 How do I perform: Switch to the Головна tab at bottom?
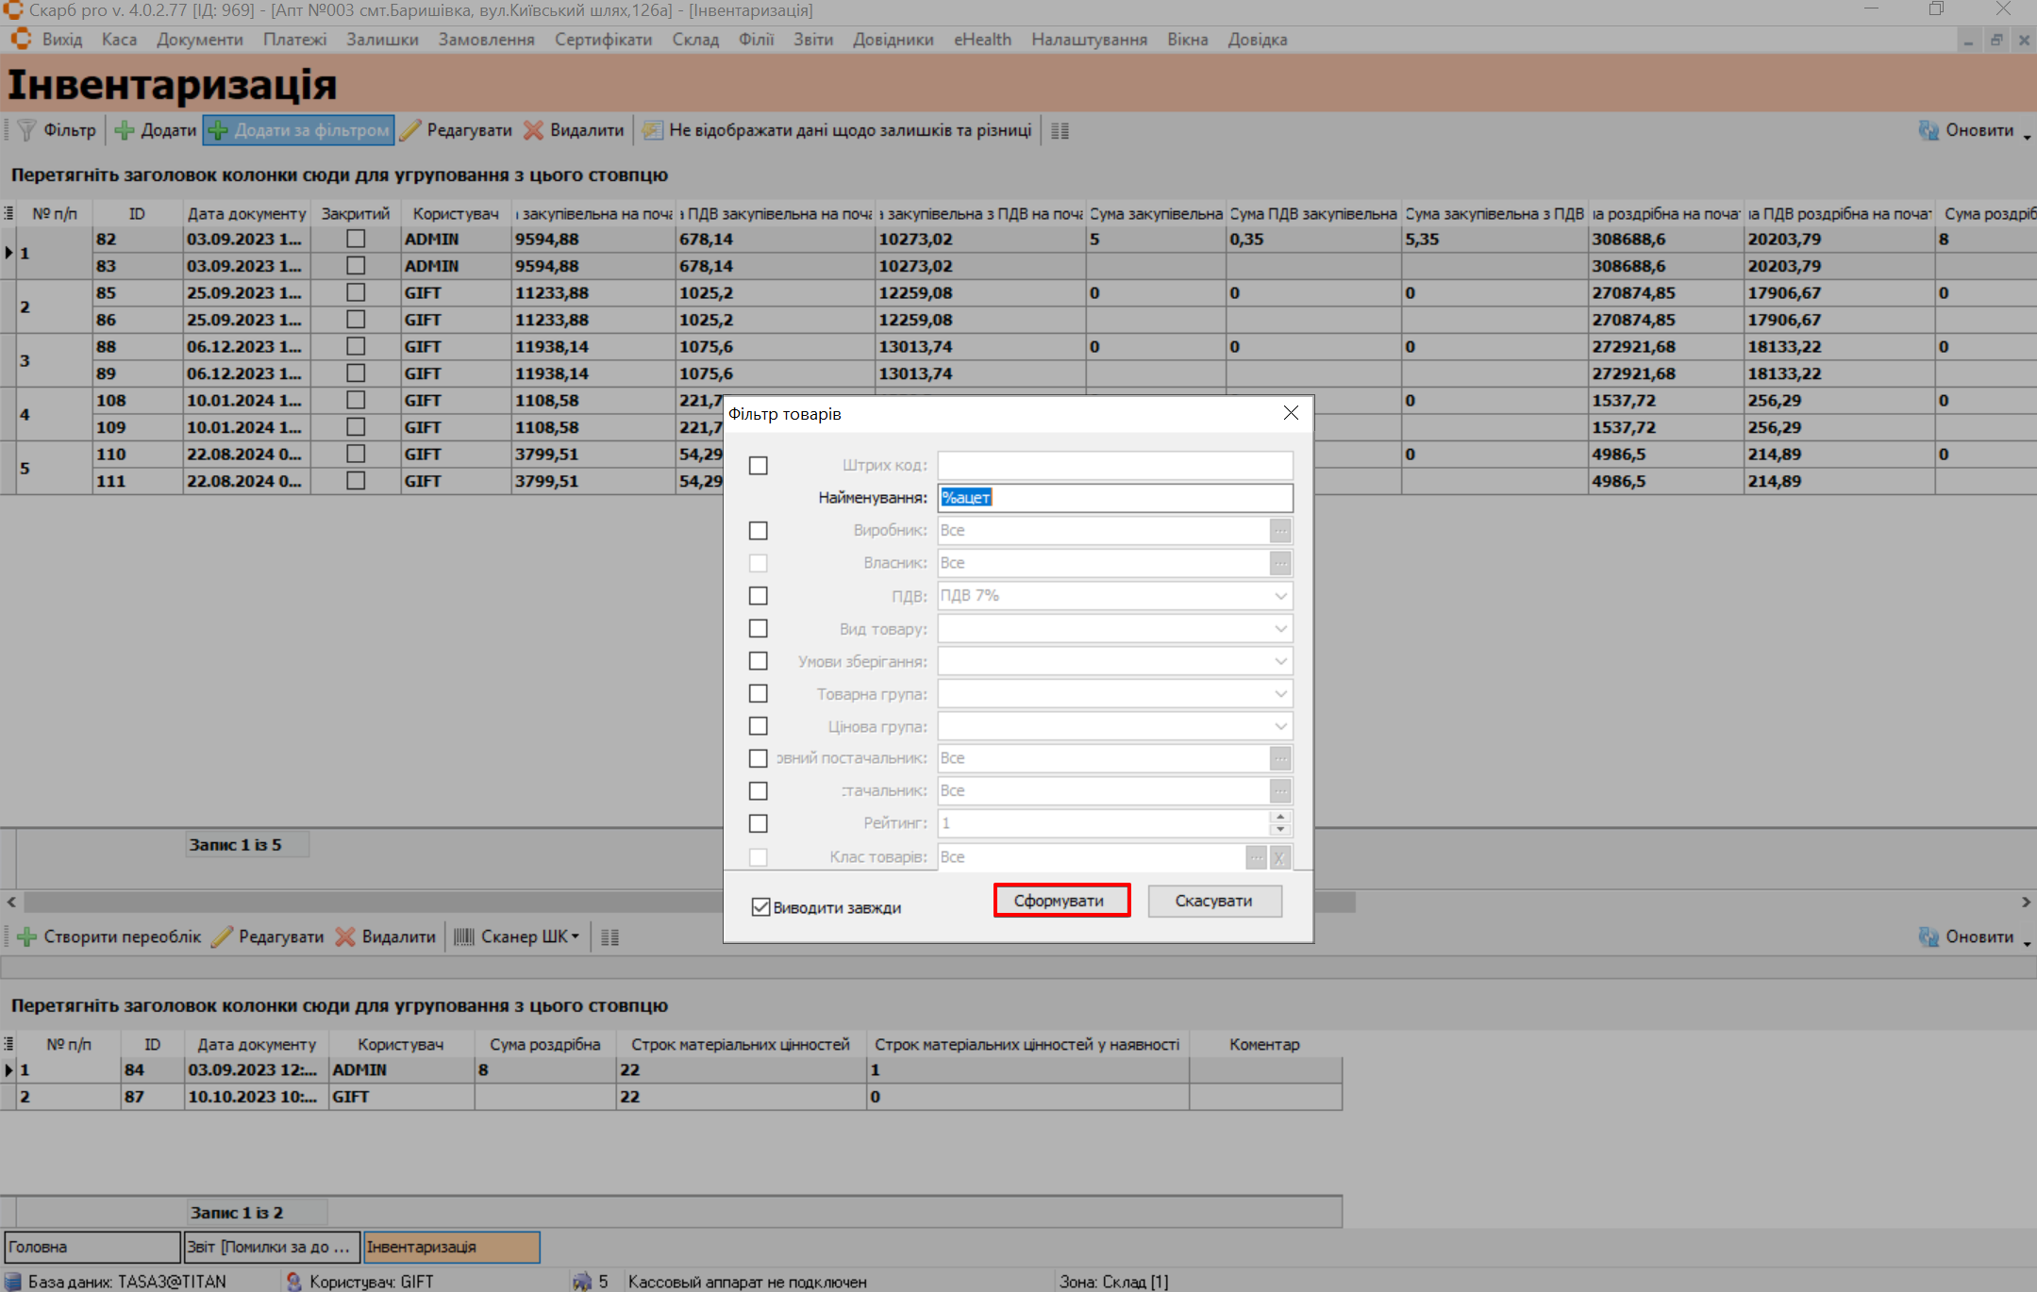pos(92,1247)
